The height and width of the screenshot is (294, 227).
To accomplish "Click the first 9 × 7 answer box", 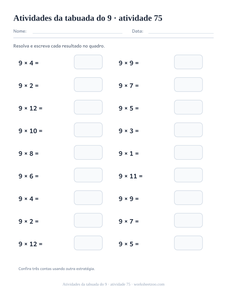I will click(188, 84).
